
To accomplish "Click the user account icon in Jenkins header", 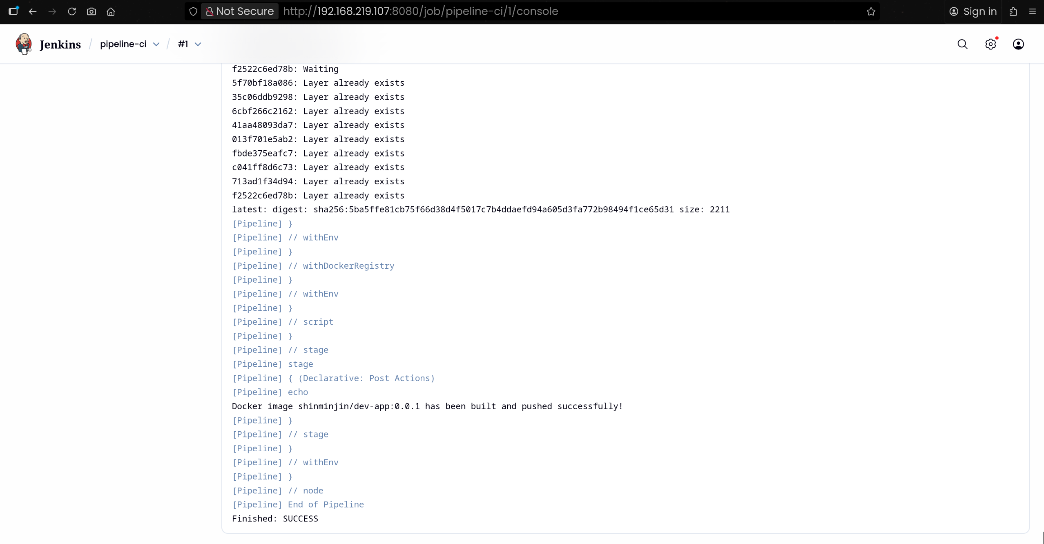I will [x=1018, y=44].
